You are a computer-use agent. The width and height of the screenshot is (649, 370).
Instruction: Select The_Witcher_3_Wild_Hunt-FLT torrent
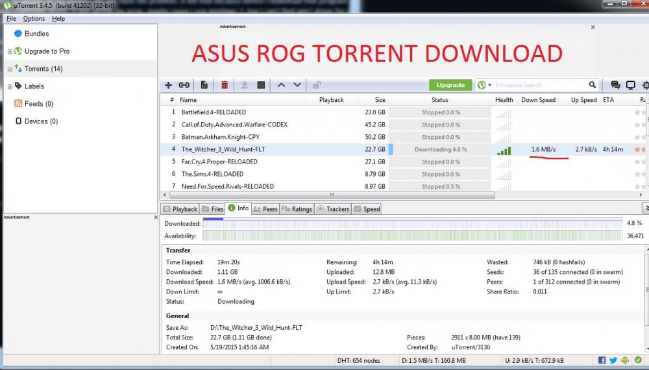point(402,149)
